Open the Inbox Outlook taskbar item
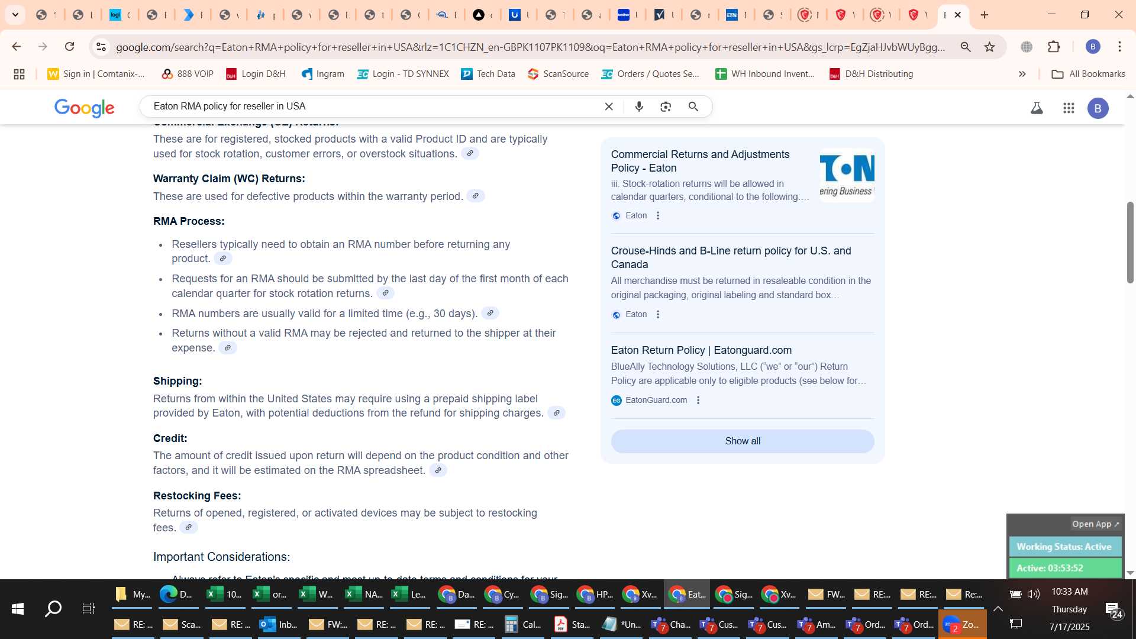The height and width of the screenshot is (639, 1136). click(279, 625)
